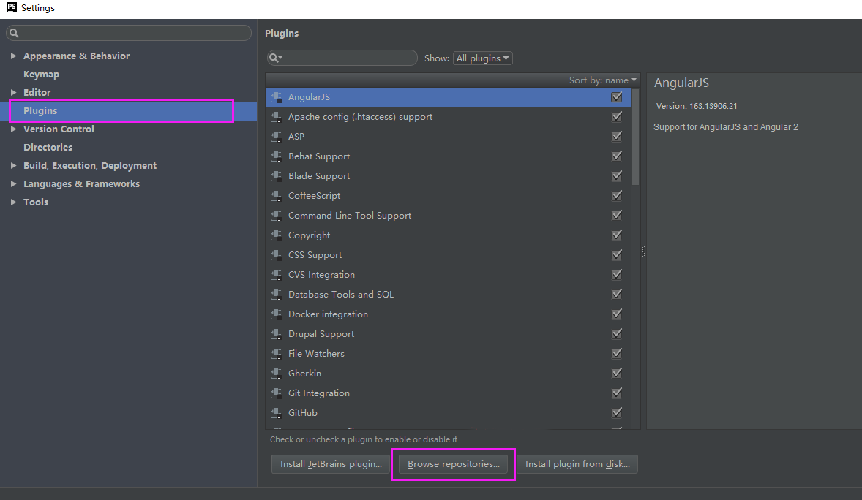Click the AngularJS plugin icon
The height and width of the screenshot is (500, 862).
pyautogui.click(x=276, y=97)
